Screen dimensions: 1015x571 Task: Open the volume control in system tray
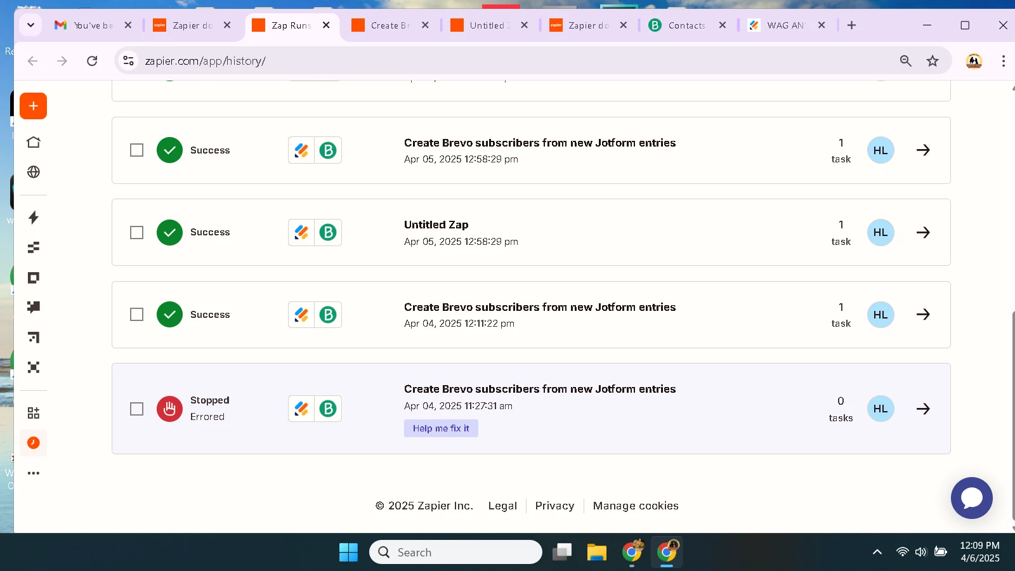[921, 552]
